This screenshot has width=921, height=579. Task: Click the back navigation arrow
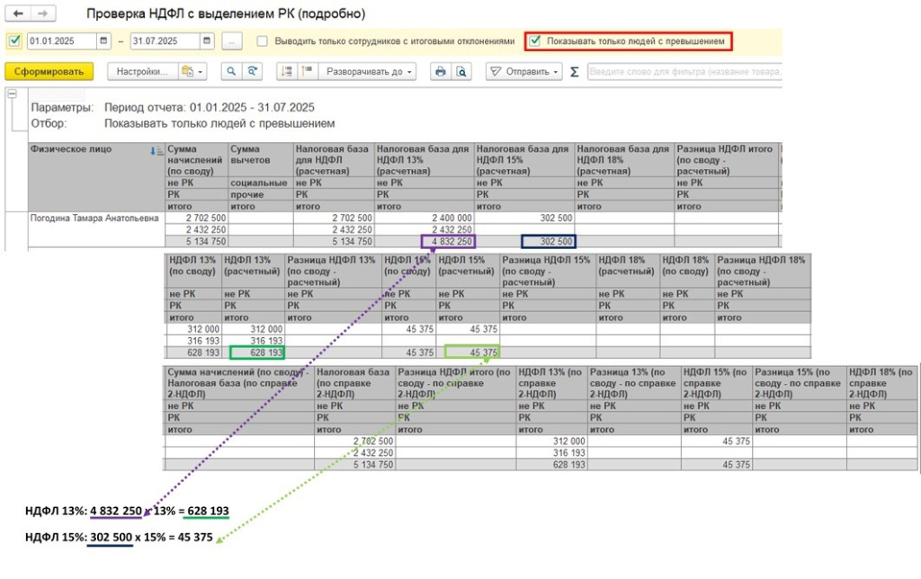coord(18,14)
